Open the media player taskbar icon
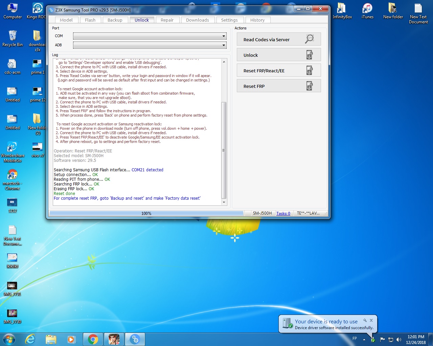Viewport: 433px width, 346px height. (71, 339)
